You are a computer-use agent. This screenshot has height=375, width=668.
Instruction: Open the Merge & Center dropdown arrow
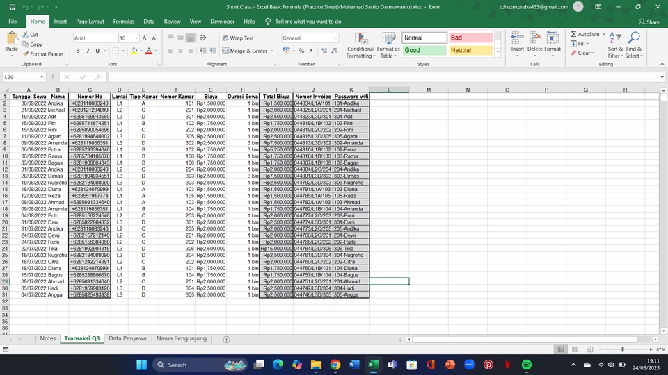point(272,51)
